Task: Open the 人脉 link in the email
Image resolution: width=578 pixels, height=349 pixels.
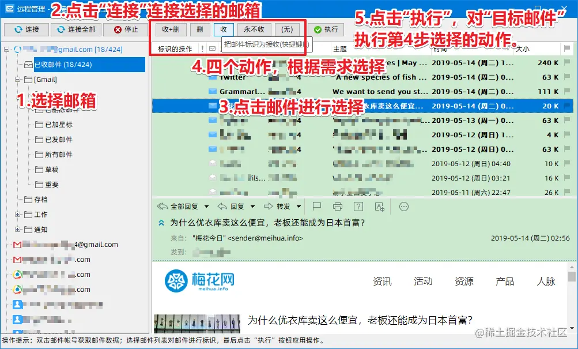Action: [546, 282]
